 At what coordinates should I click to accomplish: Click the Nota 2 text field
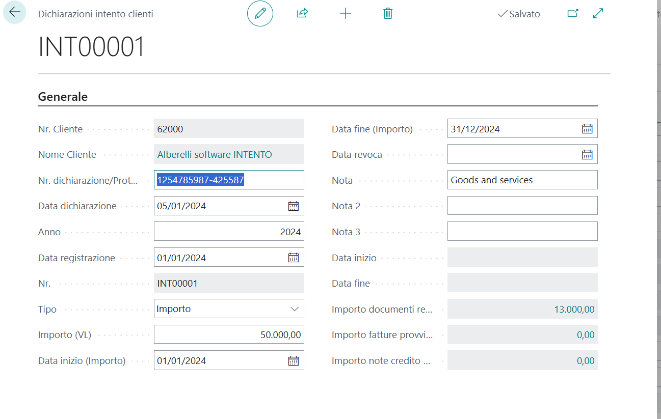coord(522,206)
